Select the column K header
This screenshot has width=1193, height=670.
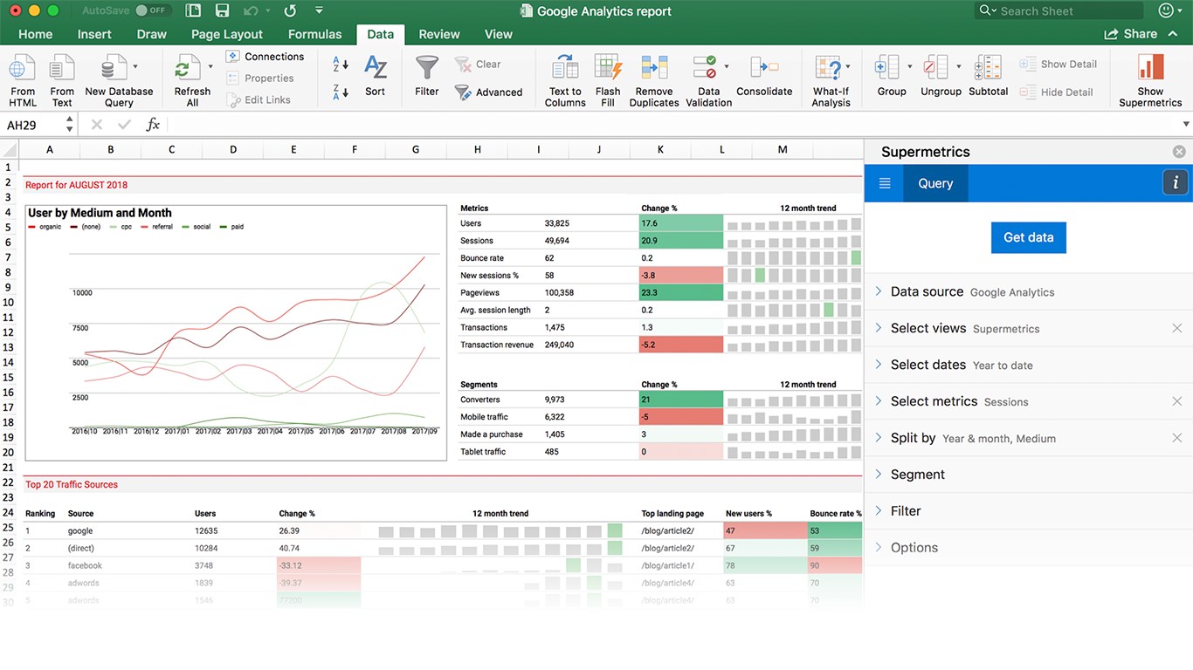[x=660, y=150]
